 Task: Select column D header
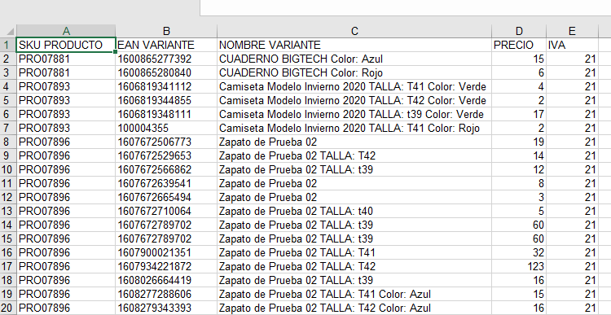(519, 31)
